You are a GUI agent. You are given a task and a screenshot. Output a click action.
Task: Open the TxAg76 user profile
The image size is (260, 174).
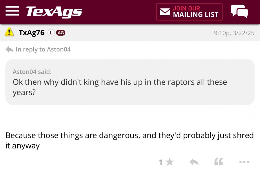(x=31, y=33)
